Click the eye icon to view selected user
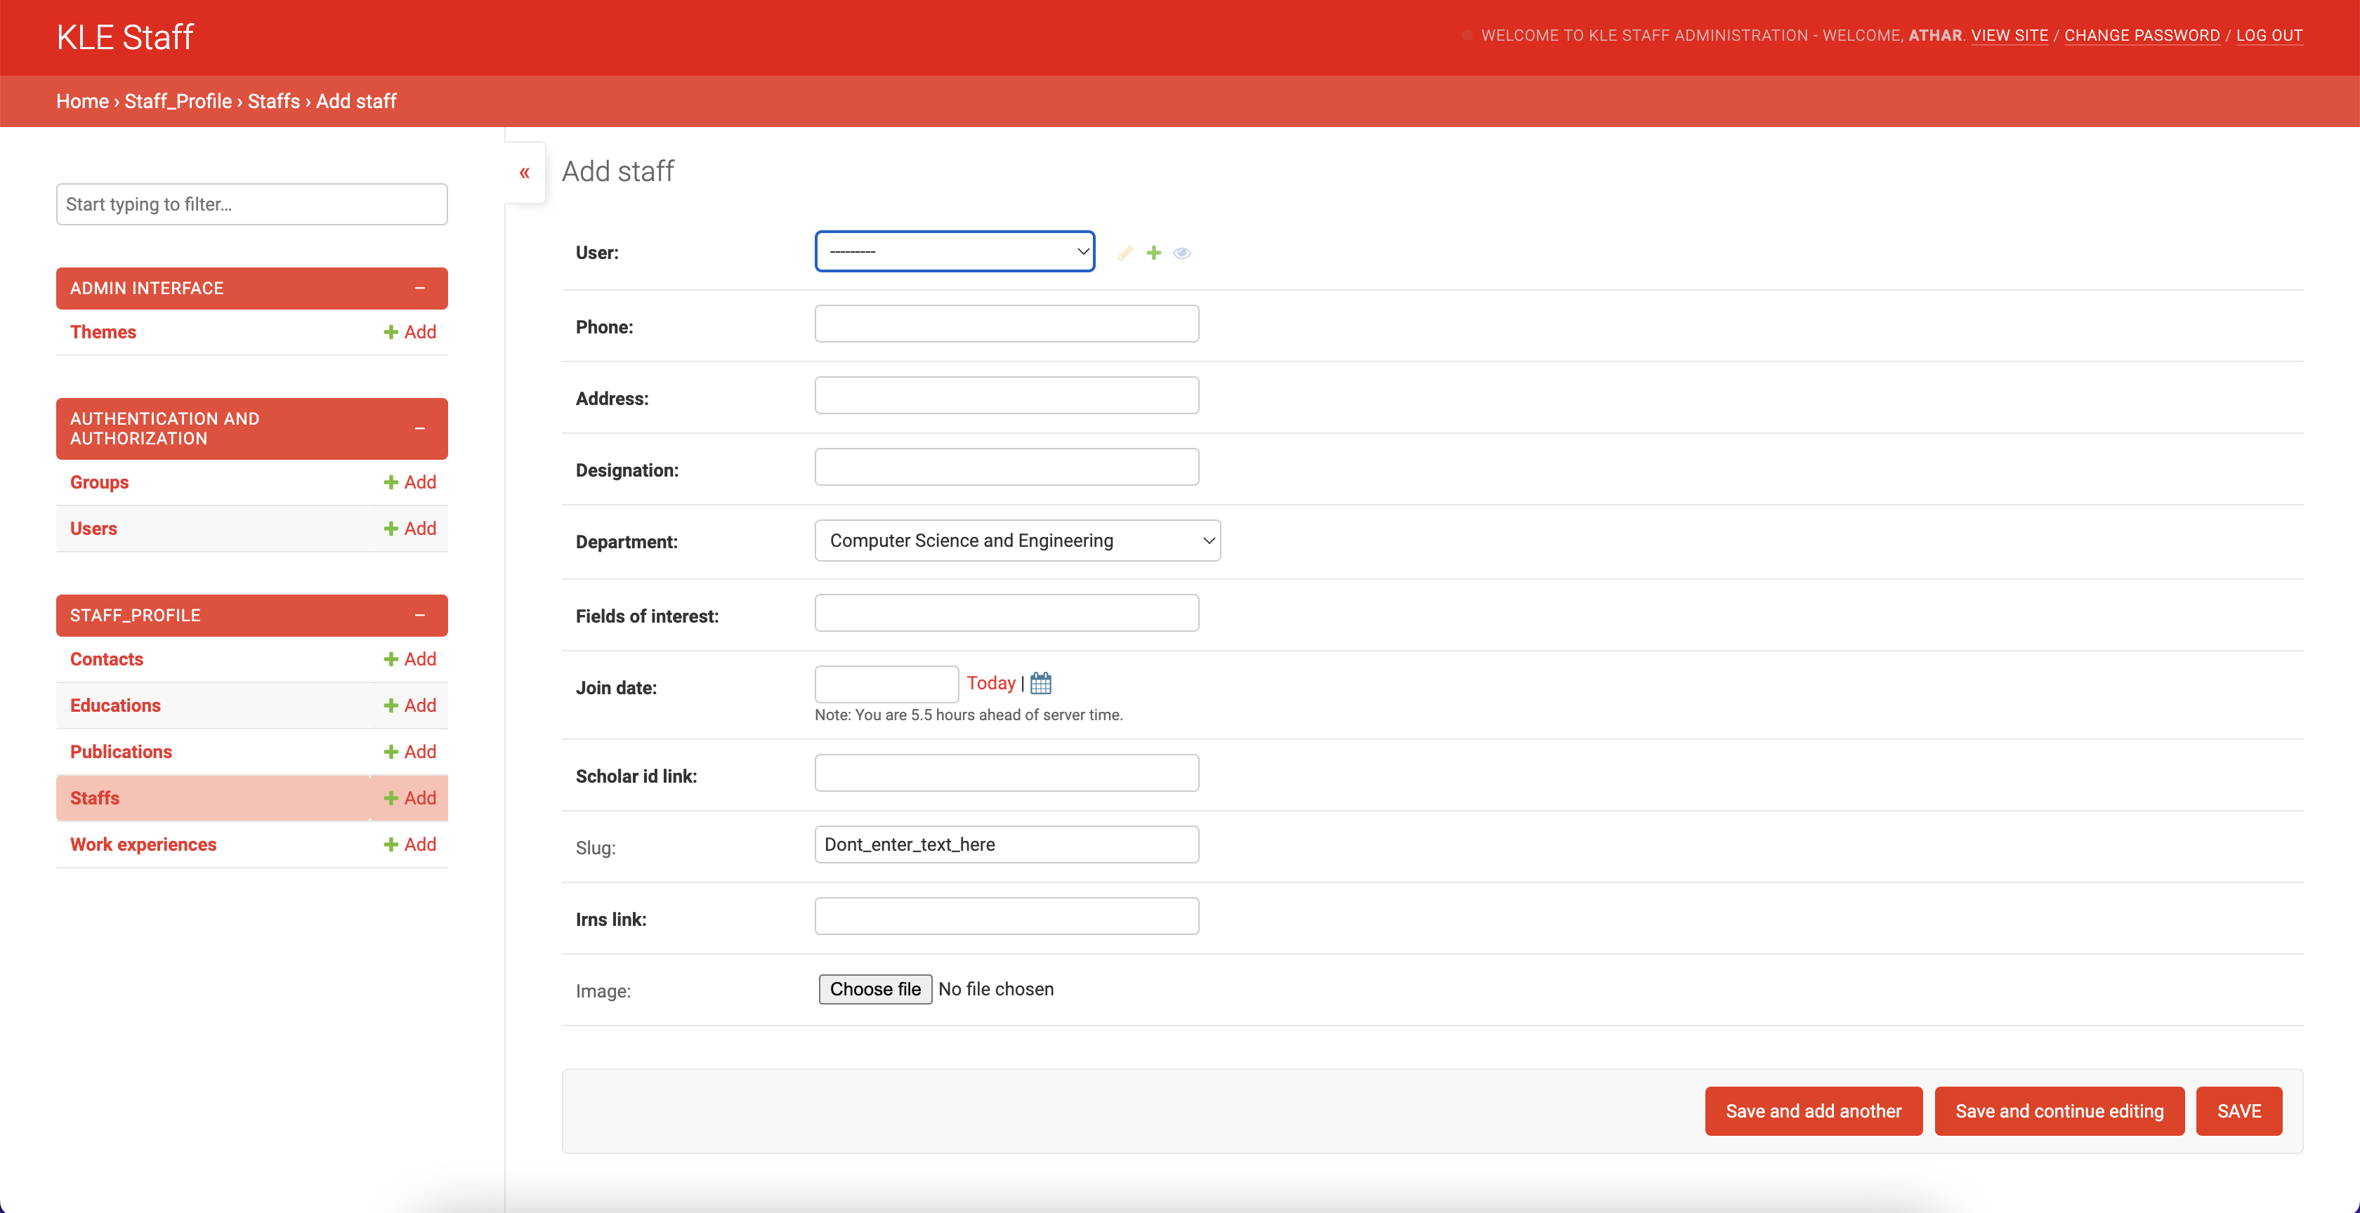The image size is (2360, 1213). (1183, 253)
